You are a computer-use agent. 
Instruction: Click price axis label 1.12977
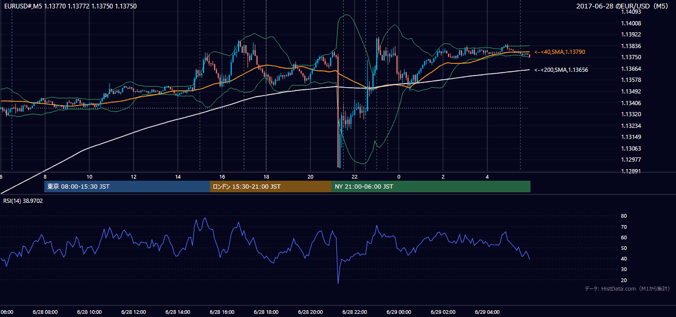point(631,160)
